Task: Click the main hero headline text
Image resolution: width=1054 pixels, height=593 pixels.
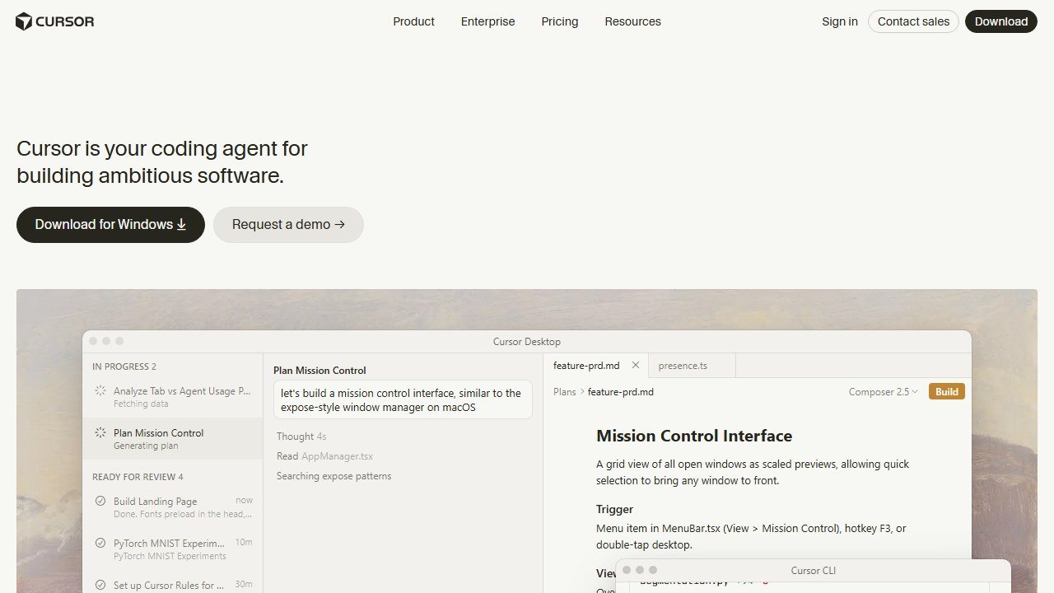Action: [162, 162]
